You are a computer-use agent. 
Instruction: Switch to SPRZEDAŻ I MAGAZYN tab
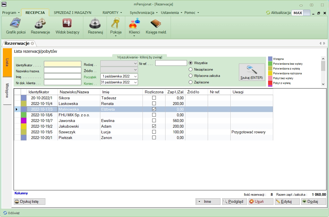[x=72, y=12]
